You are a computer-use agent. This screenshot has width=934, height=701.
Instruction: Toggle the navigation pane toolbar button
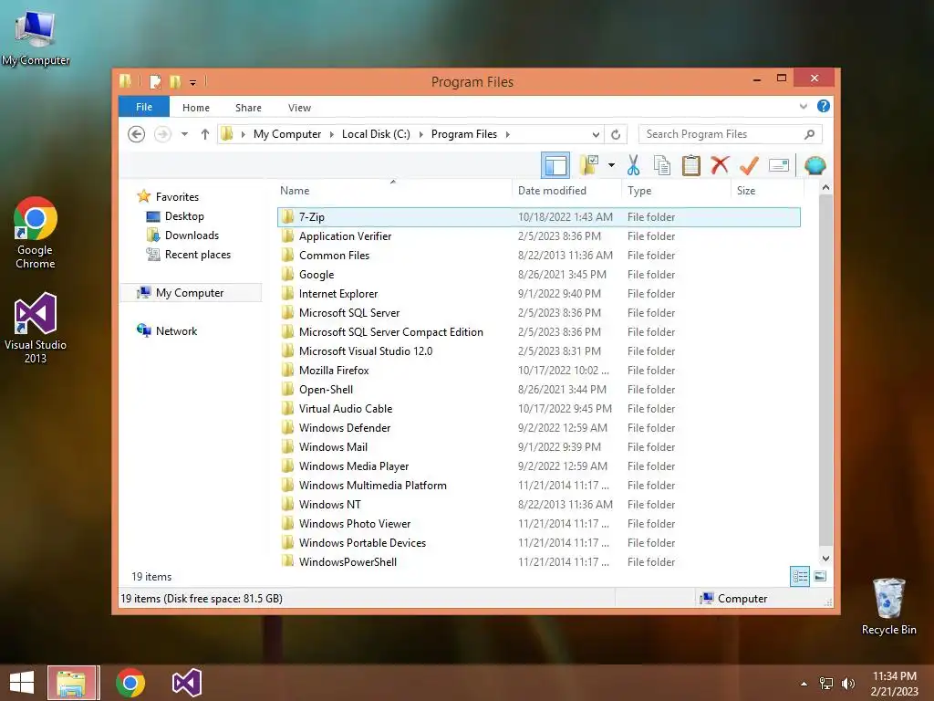[x=555, y=165]
